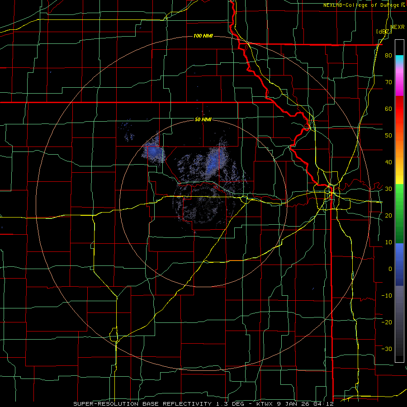Click the blue echo blob north of the radar
407x407 pixels.
(x=213, y=161)
